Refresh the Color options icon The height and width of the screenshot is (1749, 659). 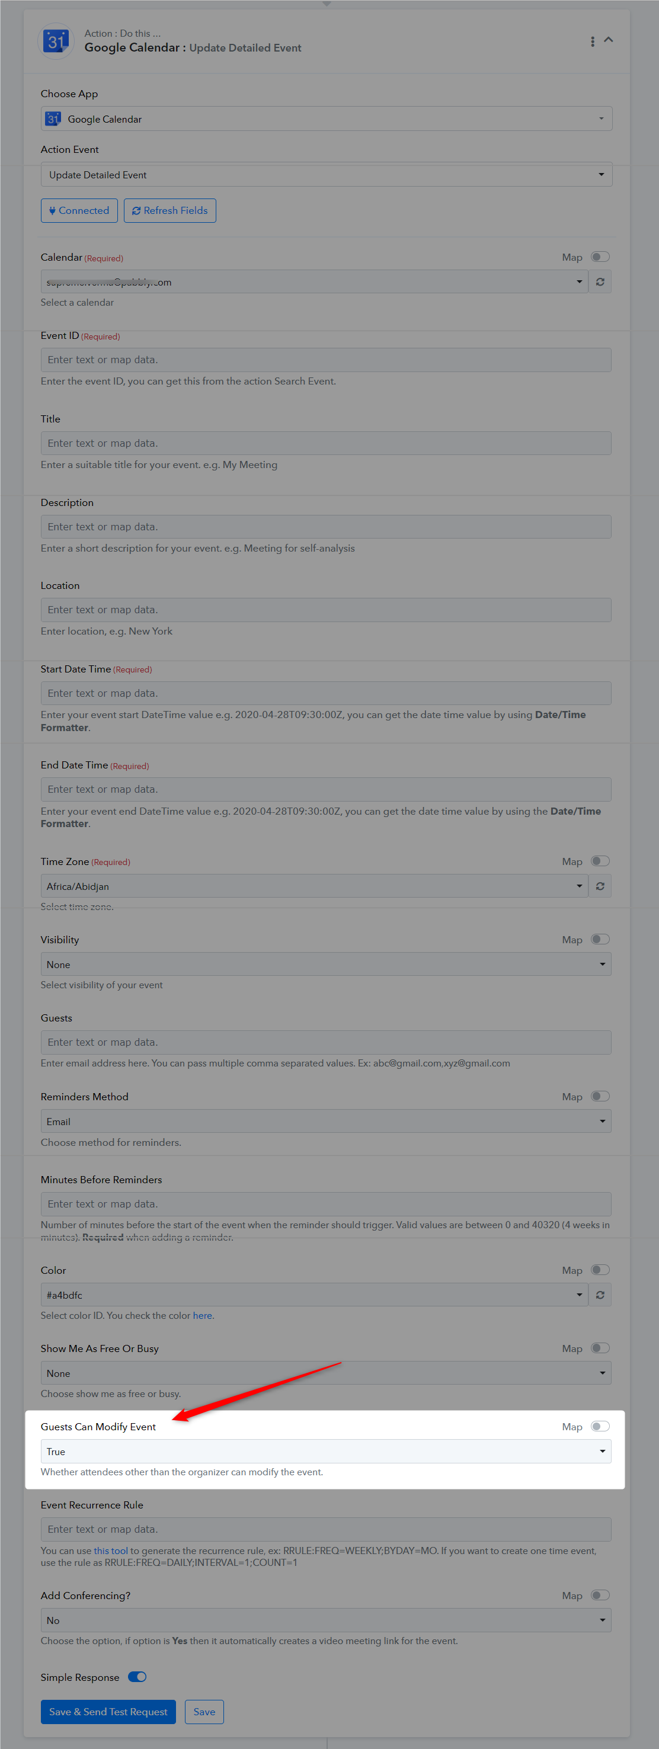pyautogui.click(x=600, y=1295)
